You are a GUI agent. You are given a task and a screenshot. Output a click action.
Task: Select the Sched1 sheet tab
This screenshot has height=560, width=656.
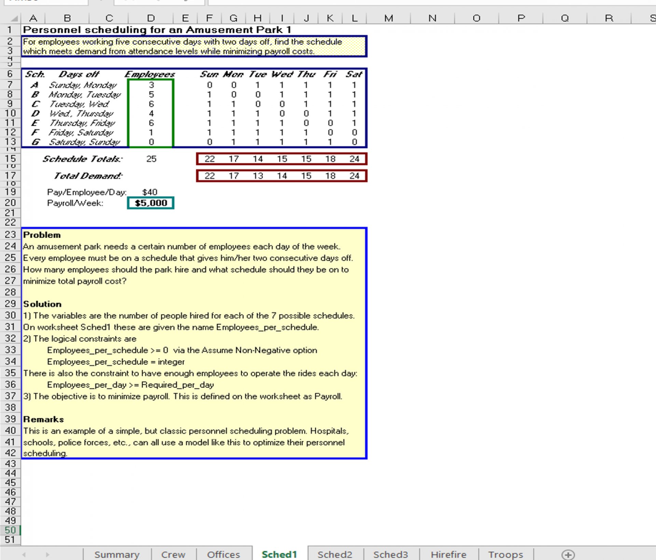279,554
